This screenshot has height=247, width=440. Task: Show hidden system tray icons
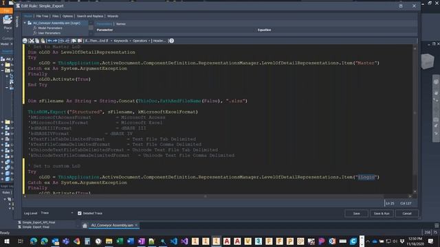pos(368,241)
